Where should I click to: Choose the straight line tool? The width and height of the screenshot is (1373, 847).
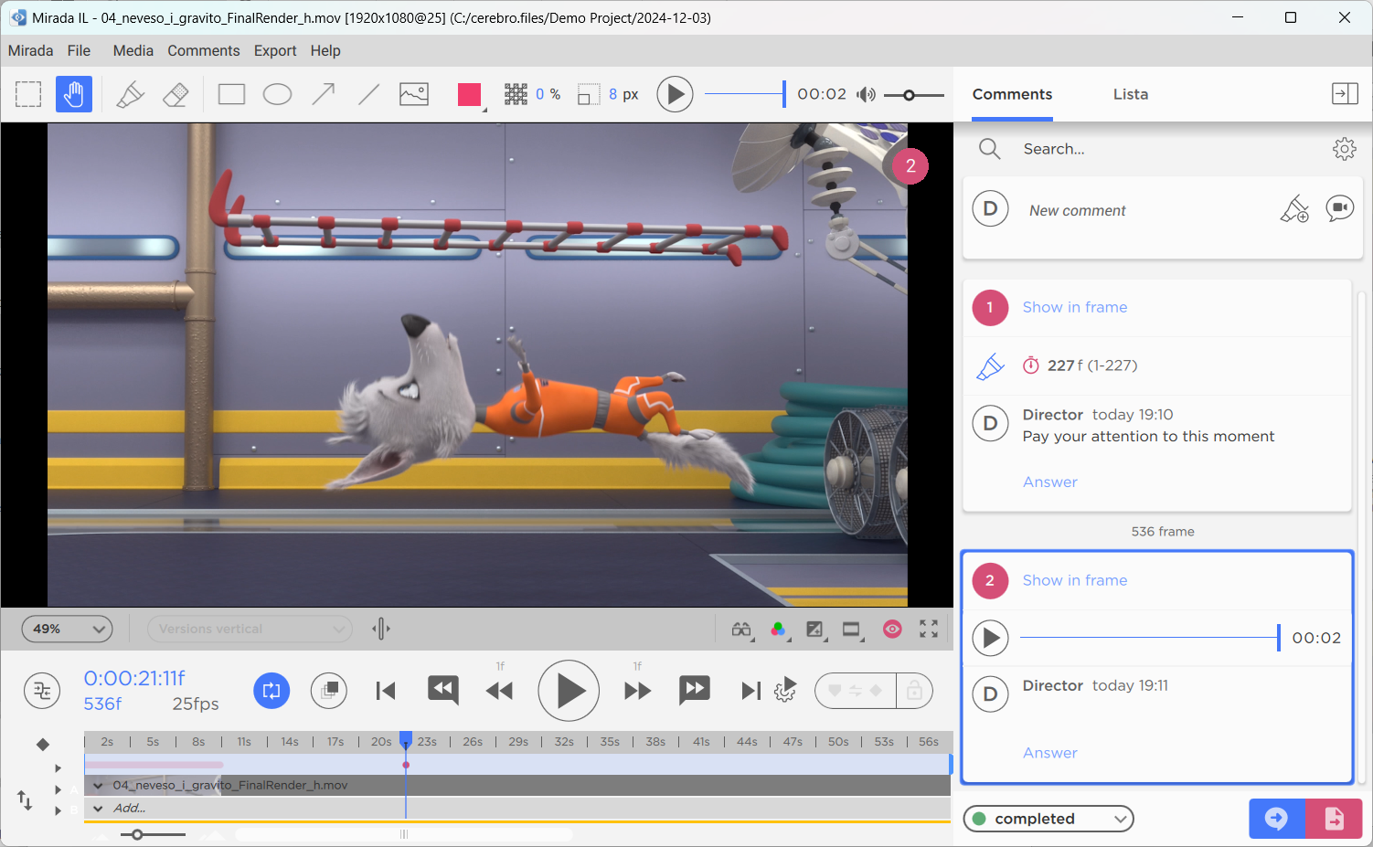369,94
